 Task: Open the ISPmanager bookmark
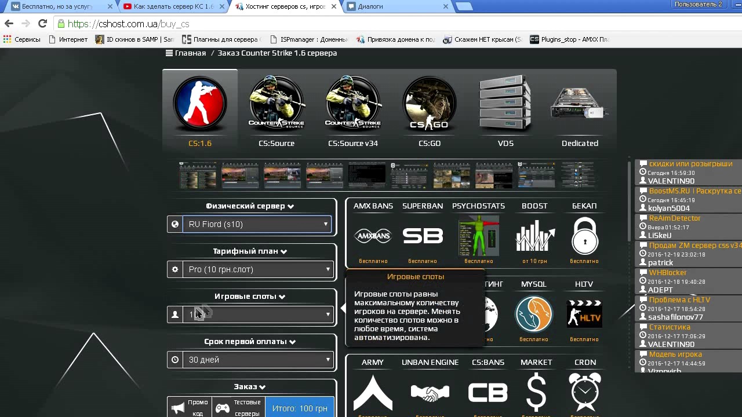(308, 39)
